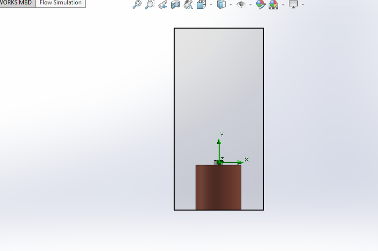Toggle the Hide/Show Items eye icon
378x251 pixels.
[241, 4]
